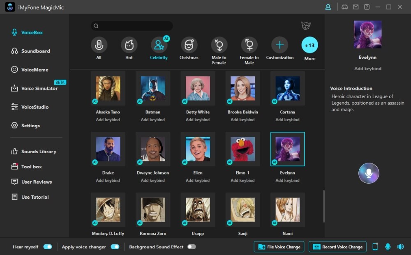Select the Ellen voice thumbnail

coord(198,149)
